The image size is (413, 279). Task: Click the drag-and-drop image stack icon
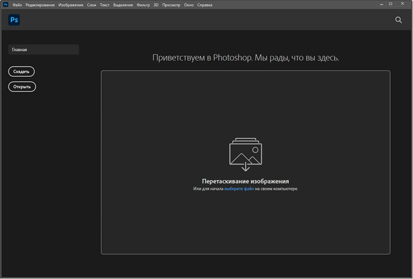tap(245, 154)
